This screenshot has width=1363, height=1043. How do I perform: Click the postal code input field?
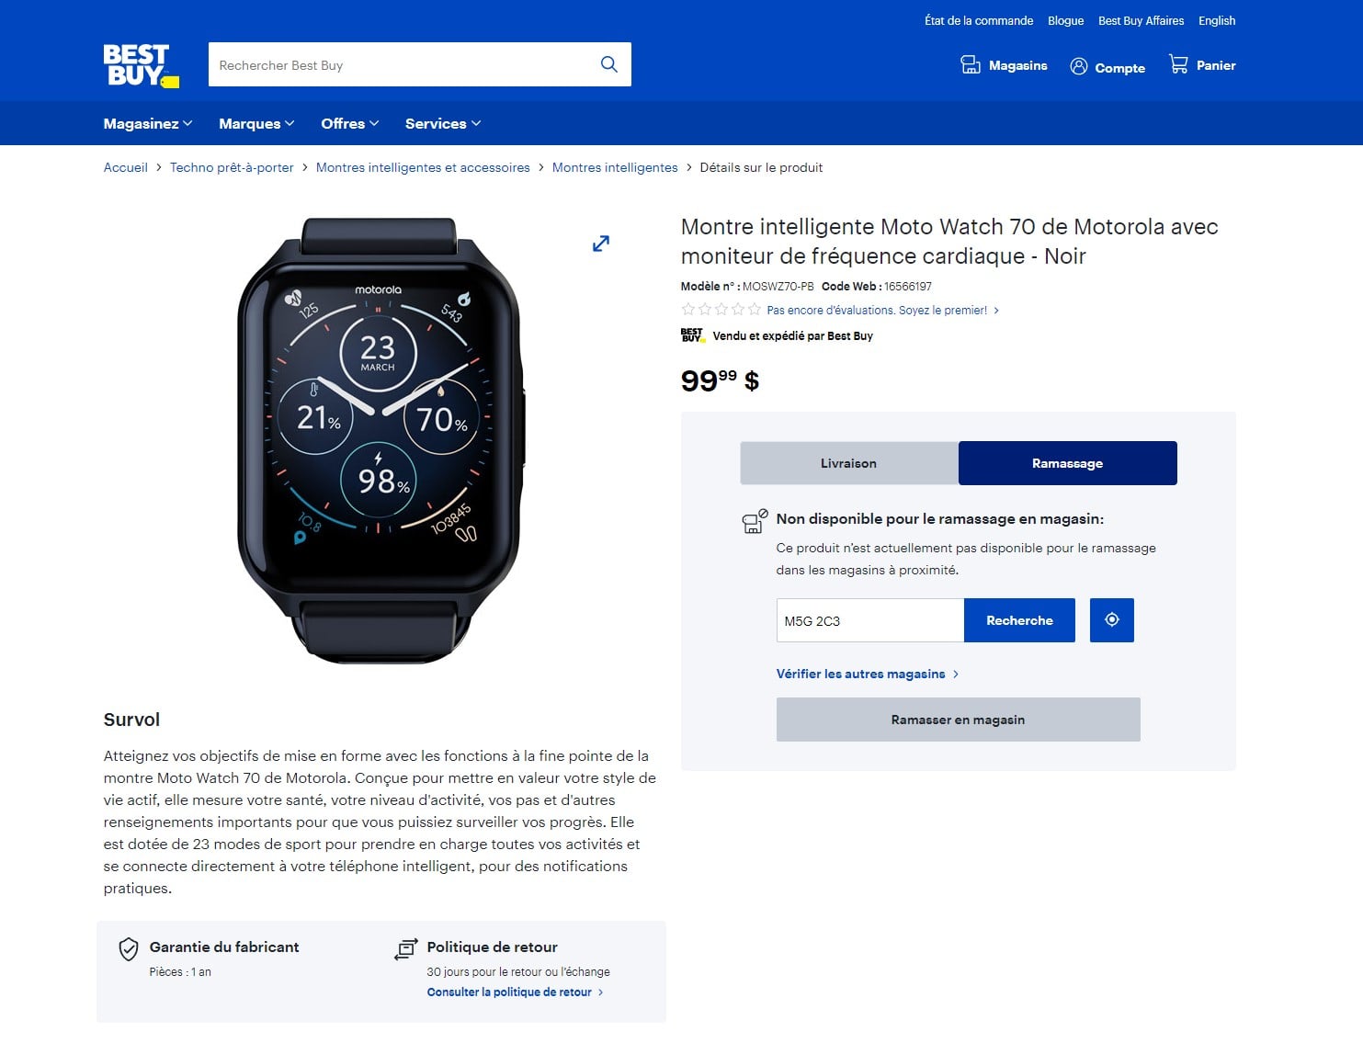(x=870, y=620)
